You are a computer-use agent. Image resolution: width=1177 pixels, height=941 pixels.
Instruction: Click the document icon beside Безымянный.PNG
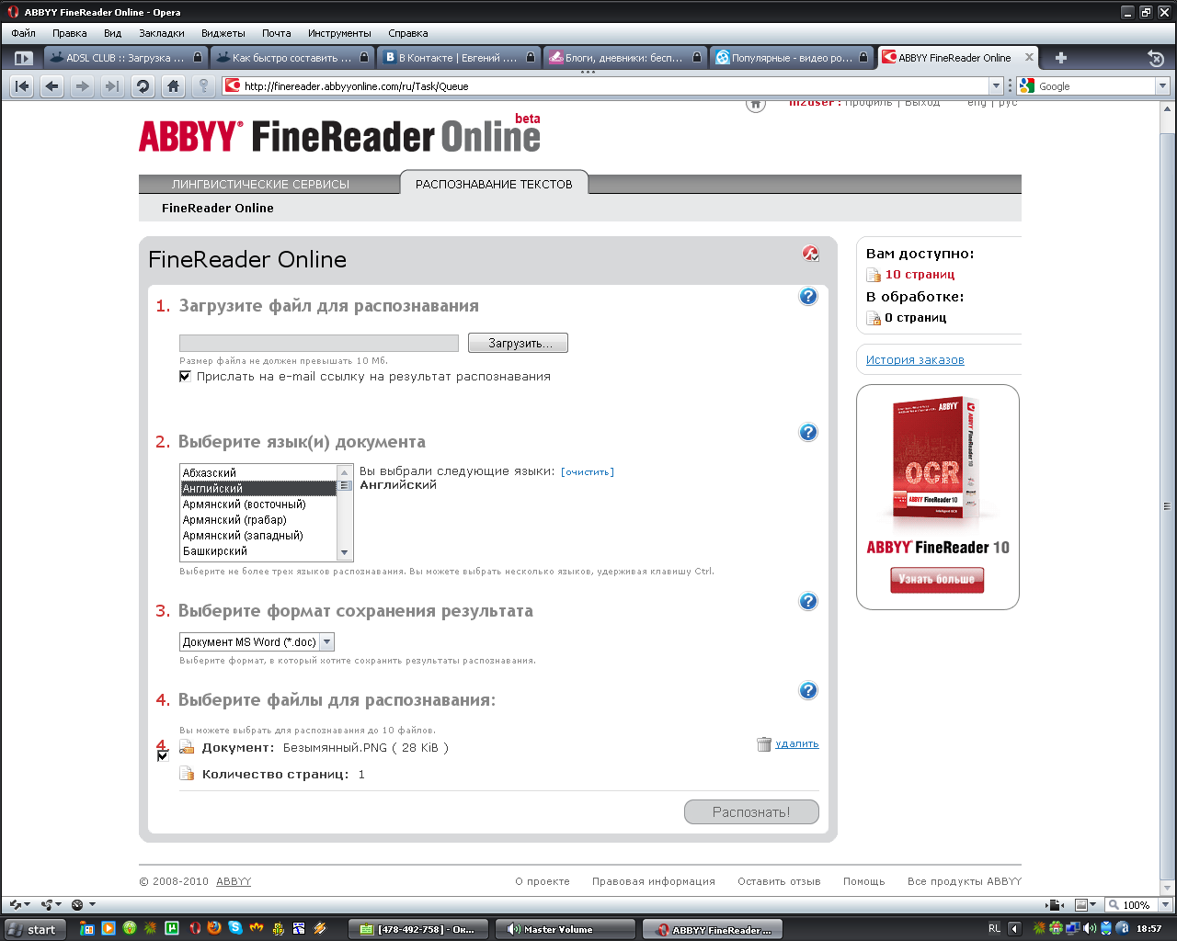click(187, 747)
